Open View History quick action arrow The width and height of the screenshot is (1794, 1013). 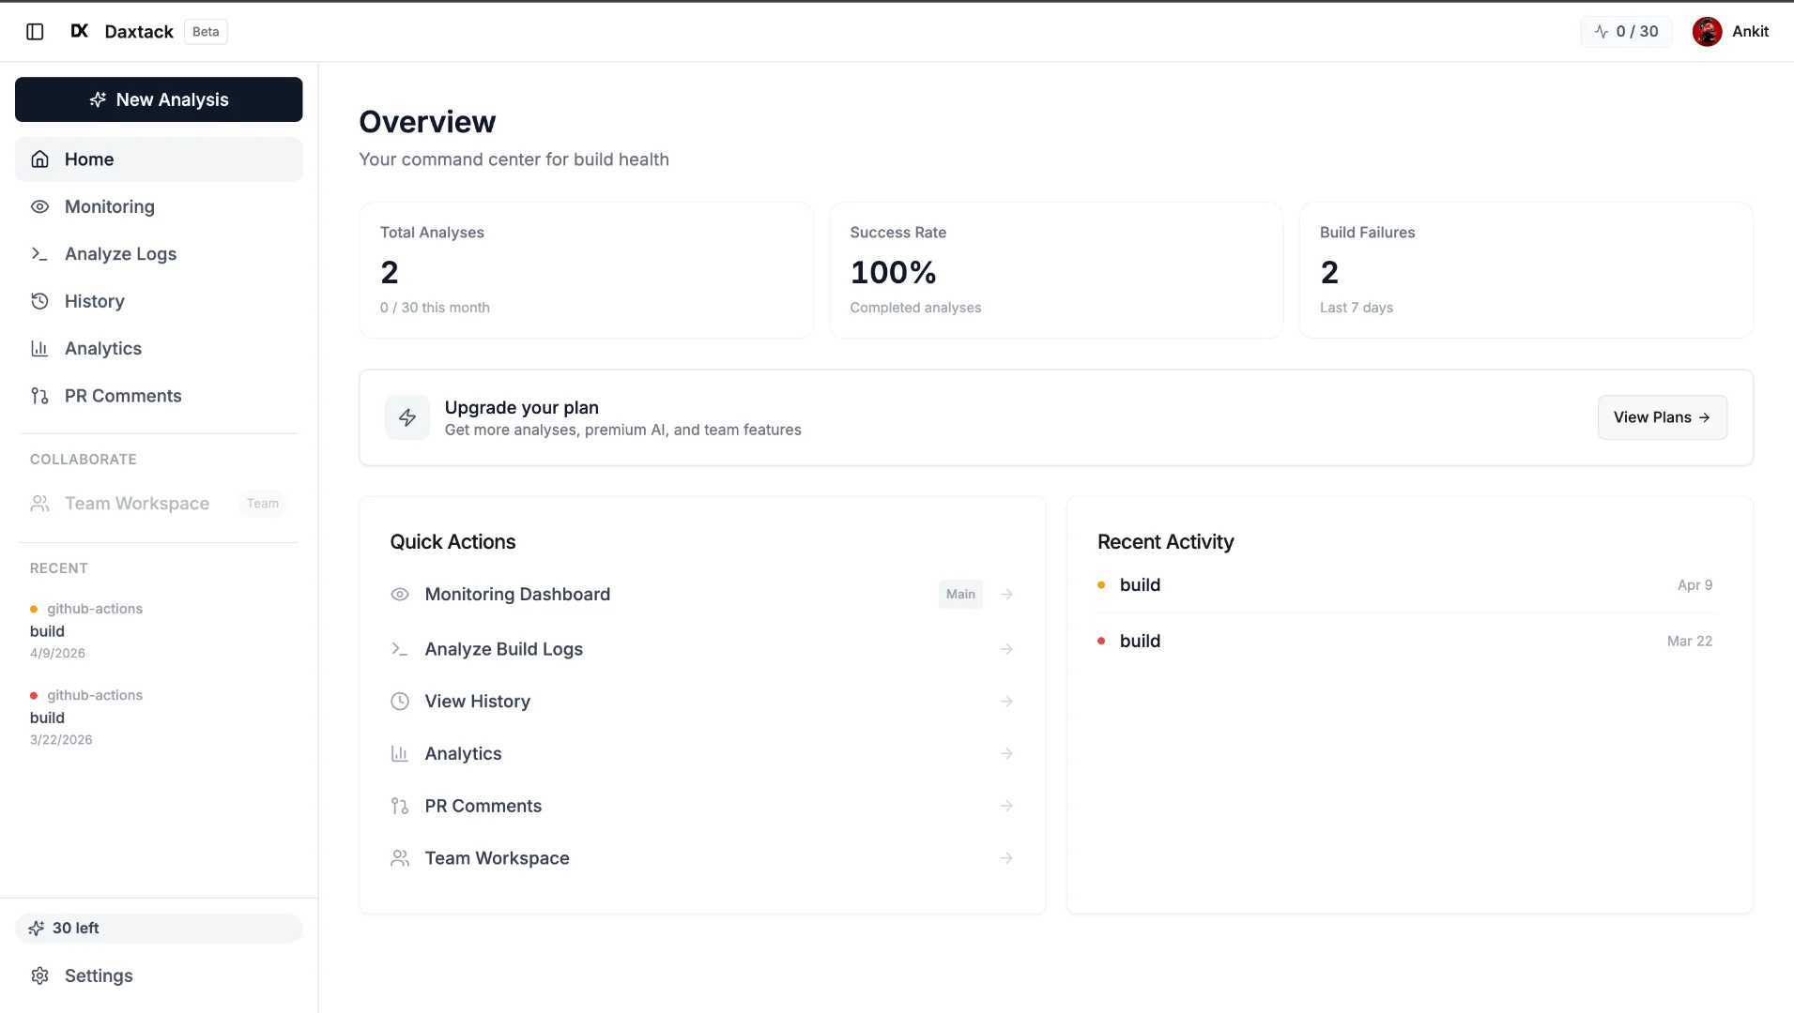coord(1006,702)
